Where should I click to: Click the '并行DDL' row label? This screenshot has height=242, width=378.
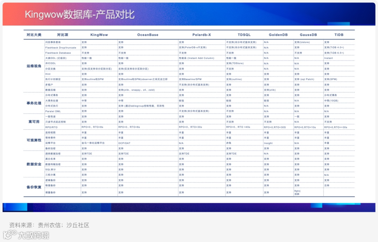(x=50, y=63)
